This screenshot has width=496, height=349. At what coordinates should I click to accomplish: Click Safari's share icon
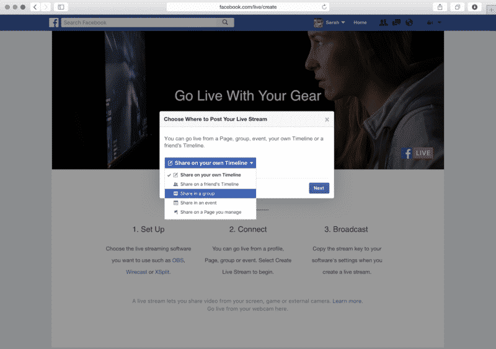[x=440, y=7]
